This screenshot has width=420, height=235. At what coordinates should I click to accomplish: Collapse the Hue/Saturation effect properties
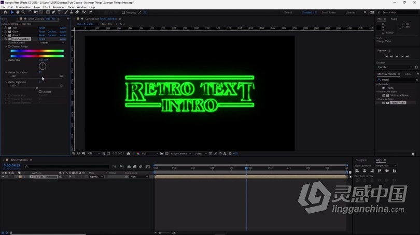tap(2, 39)
